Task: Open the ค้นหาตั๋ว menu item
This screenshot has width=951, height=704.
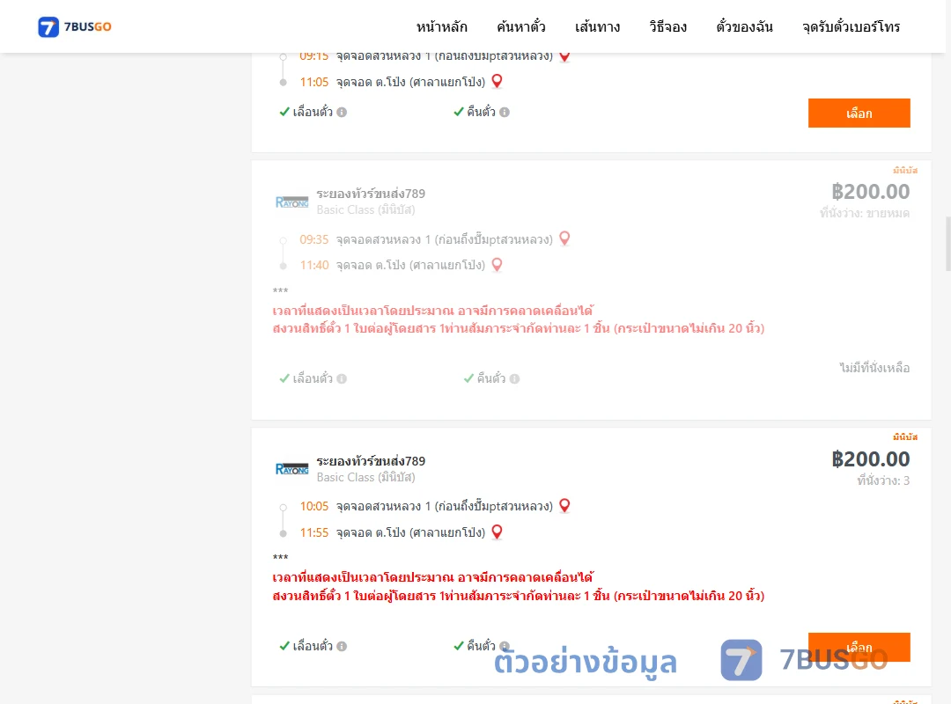Action: pyautogui.click(x=521, y=26)
